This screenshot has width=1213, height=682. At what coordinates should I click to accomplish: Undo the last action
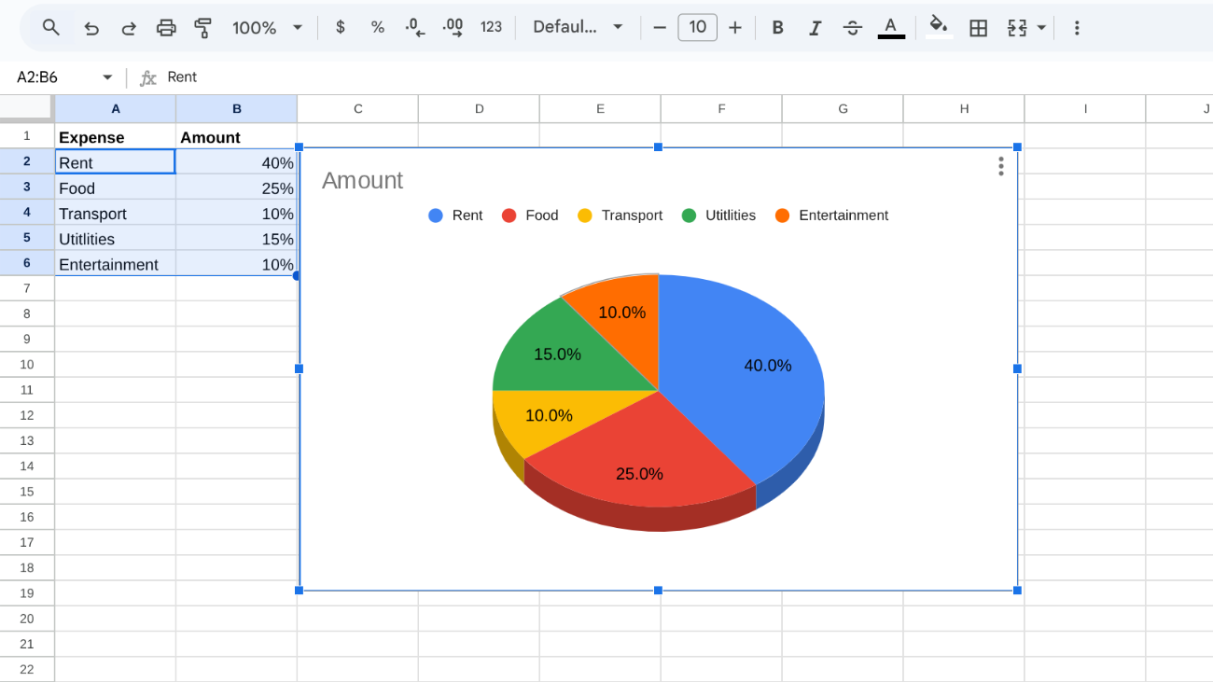coord(91,27)
